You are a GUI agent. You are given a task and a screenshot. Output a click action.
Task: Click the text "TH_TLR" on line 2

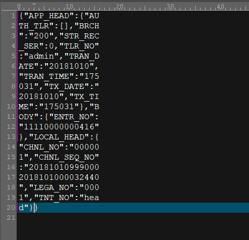pos(34,26)
